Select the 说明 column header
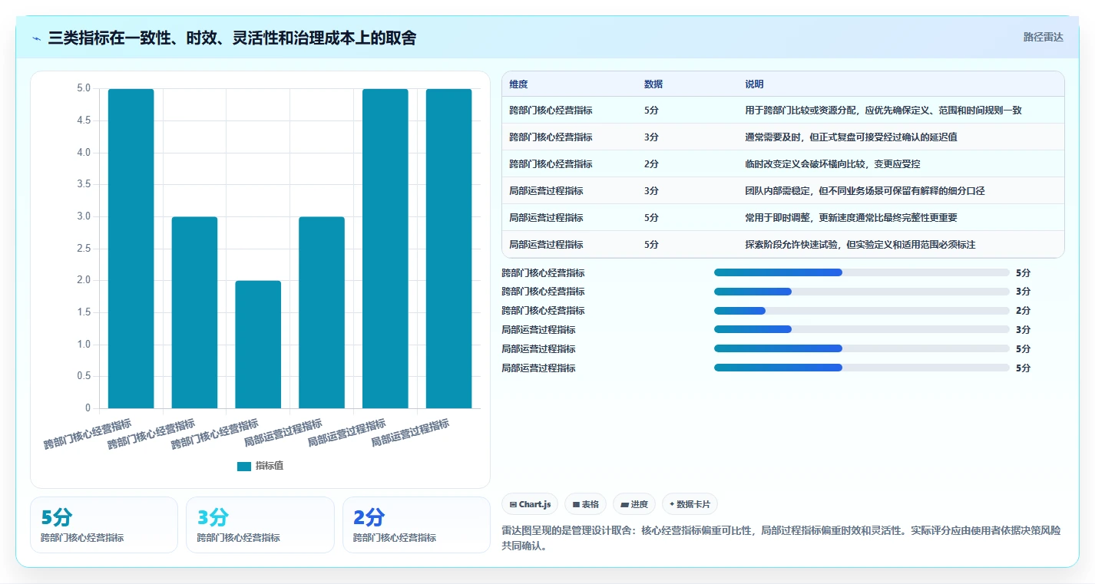This screenshot has height=584, width=1095. [754, 84]
